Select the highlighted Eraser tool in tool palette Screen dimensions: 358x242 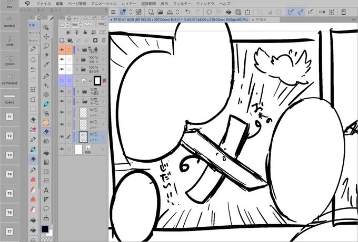tap(46, 132)
